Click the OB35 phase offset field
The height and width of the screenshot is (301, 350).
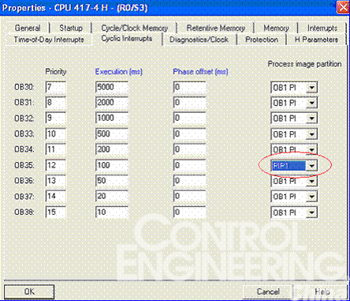[x=189, y=165]
